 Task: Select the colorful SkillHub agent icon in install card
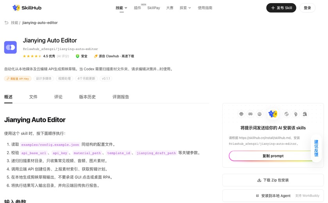coord(273,114)
